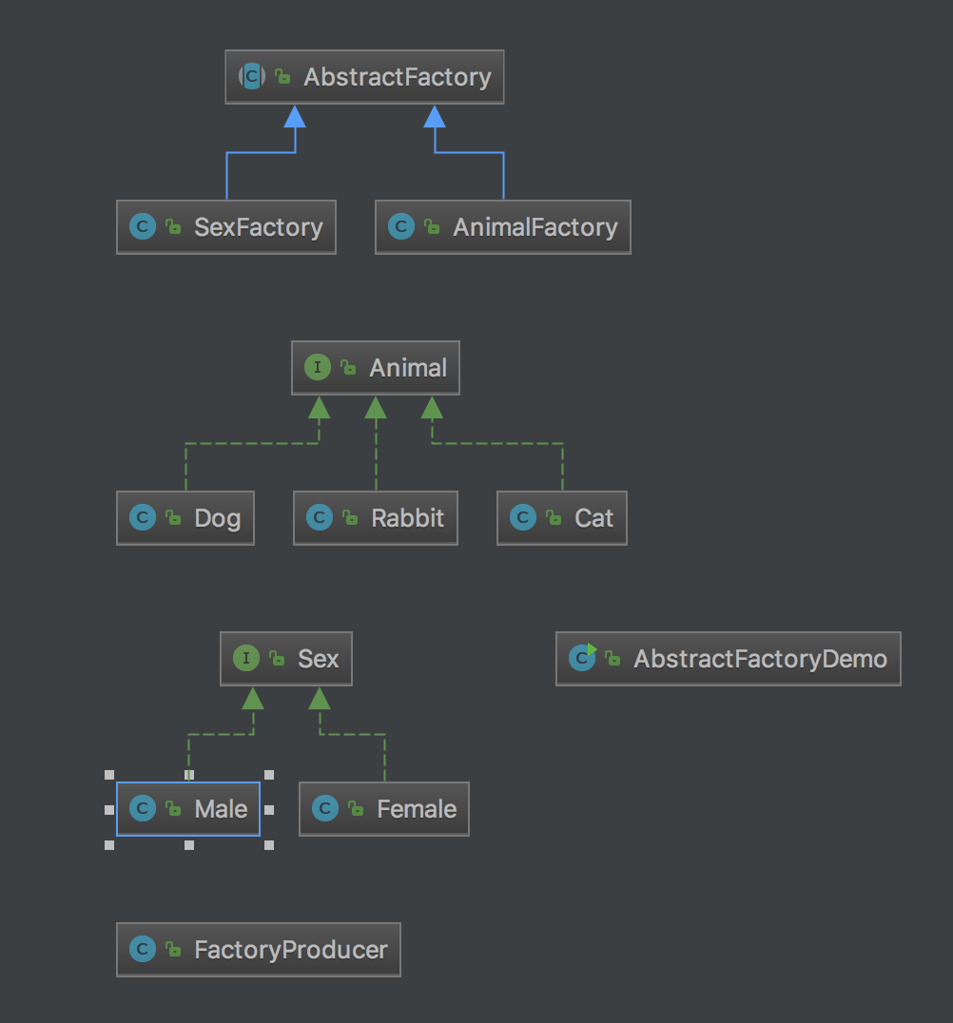
Task: Select the dashed implements edge from Dog
Action: coord(253,444)
